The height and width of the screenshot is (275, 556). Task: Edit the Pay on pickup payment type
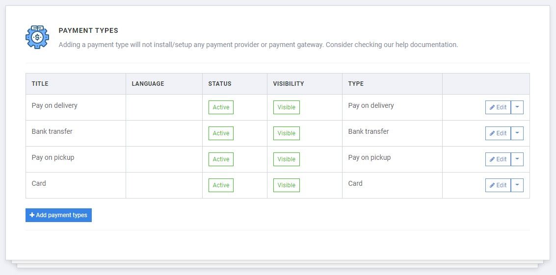click(x=498, y=159)
